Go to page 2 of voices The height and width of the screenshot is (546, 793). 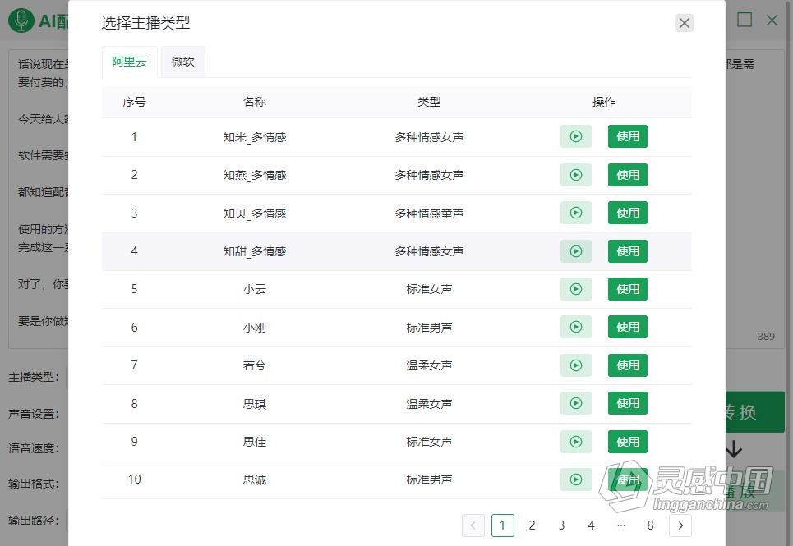pyautogui.click(x=532, y=525)
